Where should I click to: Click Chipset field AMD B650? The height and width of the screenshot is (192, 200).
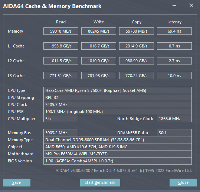click(x=118, y=147)
